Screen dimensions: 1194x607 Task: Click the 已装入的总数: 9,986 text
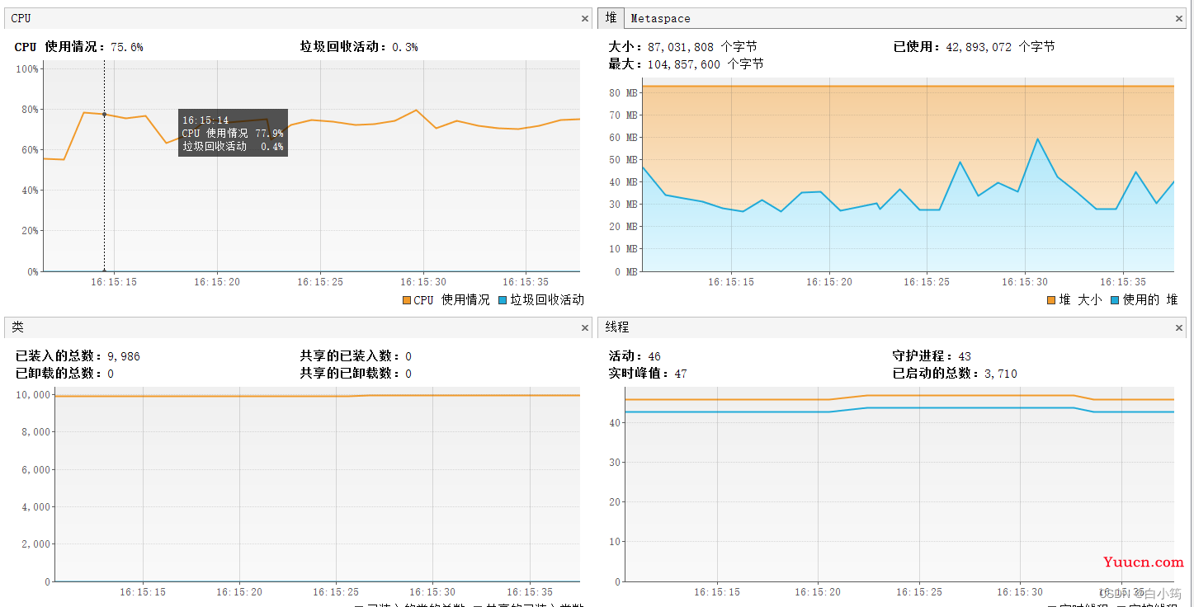pos(78,356)
